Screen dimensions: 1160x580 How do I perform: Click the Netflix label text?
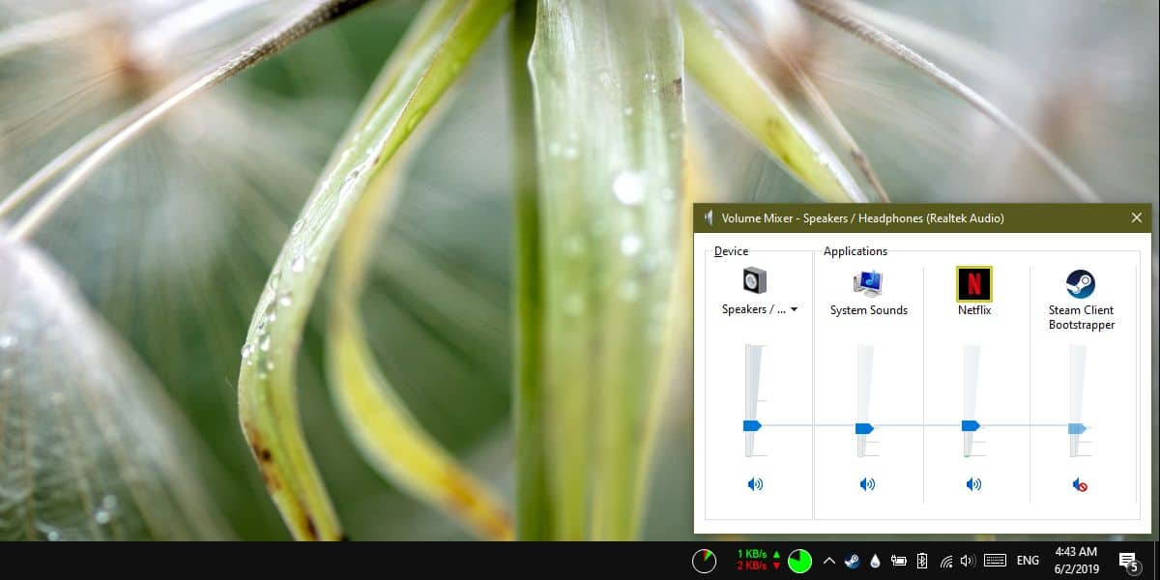tap(974, 310)
